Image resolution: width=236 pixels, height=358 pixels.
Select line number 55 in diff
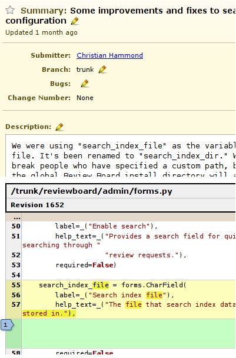pyautogui.click(x=16, y=285)
